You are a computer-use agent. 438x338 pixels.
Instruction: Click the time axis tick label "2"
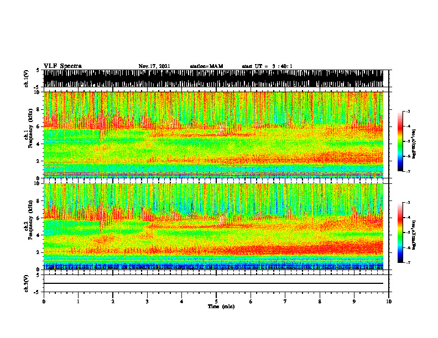click(113, 302)
